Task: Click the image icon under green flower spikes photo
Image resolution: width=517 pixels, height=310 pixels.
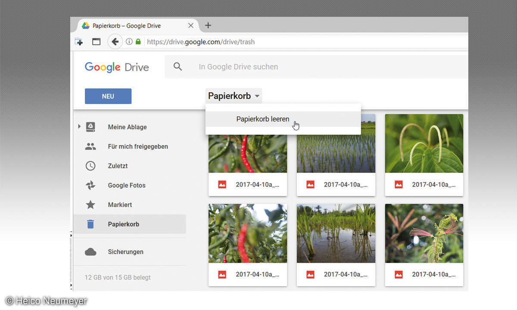Action: [399, 184]
